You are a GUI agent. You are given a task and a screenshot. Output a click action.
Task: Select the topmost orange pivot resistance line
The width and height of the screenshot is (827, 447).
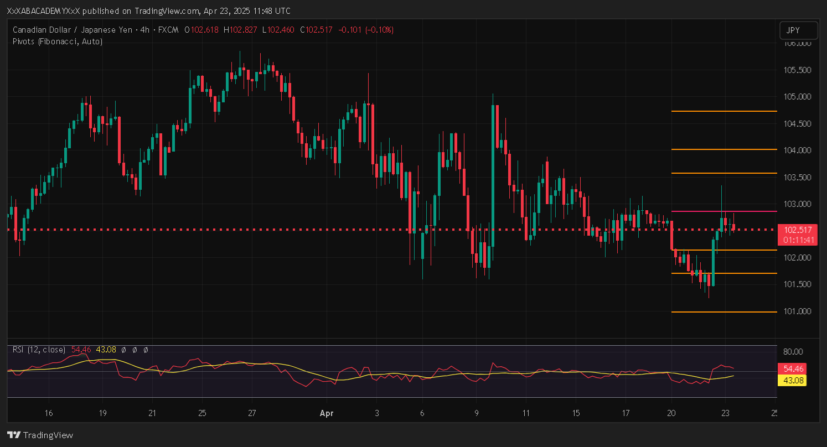tap(723, 112)
